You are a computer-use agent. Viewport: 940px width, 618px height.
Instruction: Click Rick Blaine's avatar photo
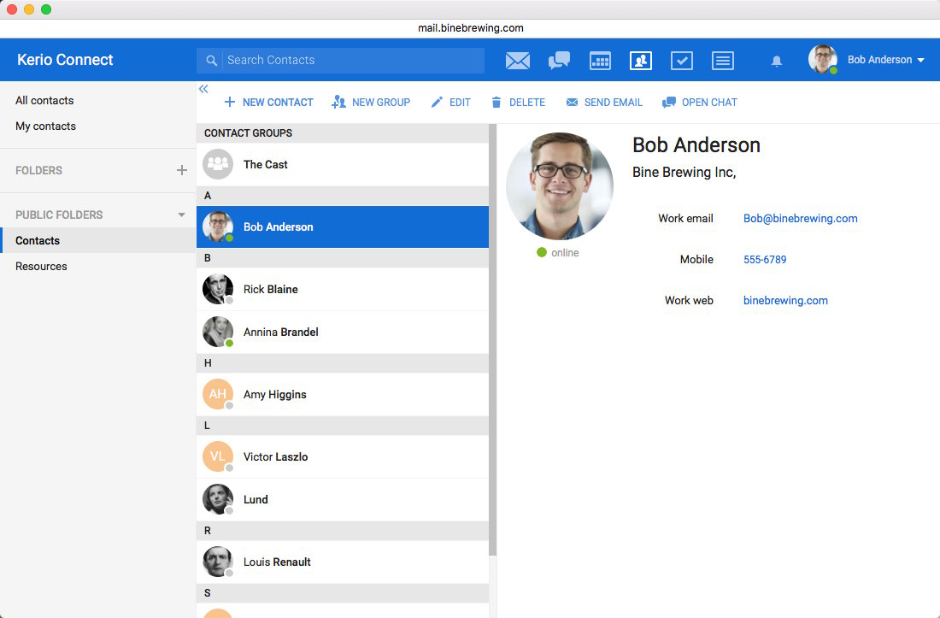coord(218,289)
